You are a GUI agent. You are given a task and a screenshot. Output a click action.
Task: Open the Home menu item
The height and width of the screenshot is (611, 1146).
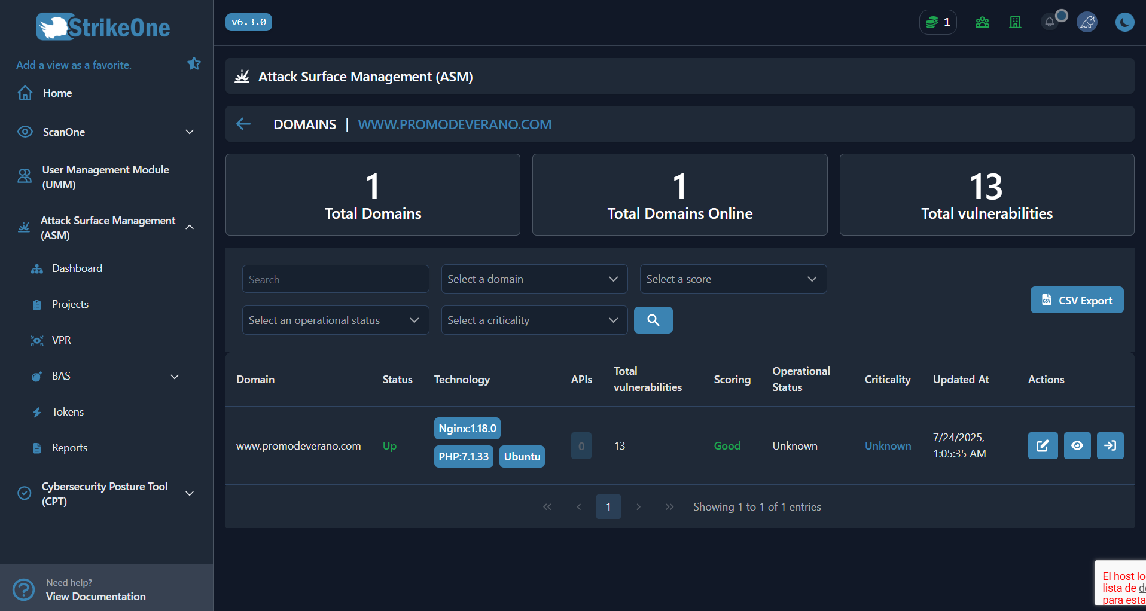pos(57,93)
